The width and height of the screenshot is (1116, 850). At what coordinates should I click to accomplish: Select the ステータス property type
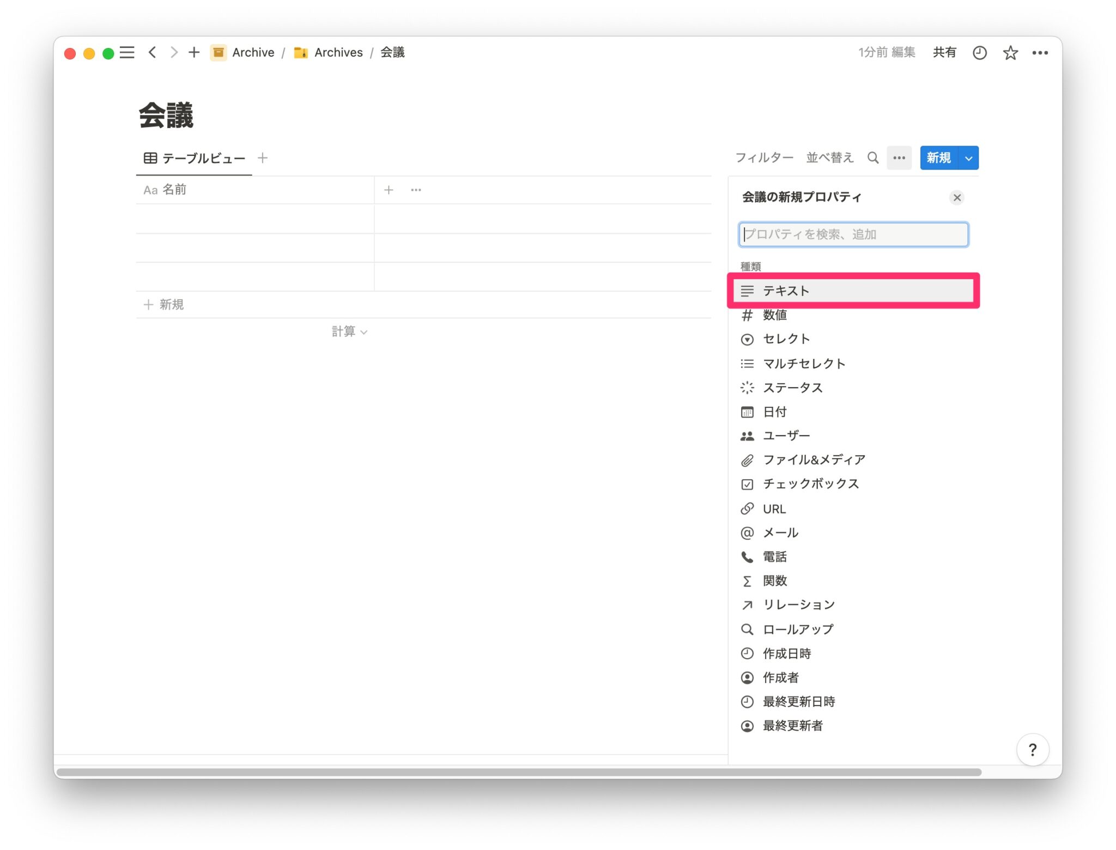tap(792, 388)
